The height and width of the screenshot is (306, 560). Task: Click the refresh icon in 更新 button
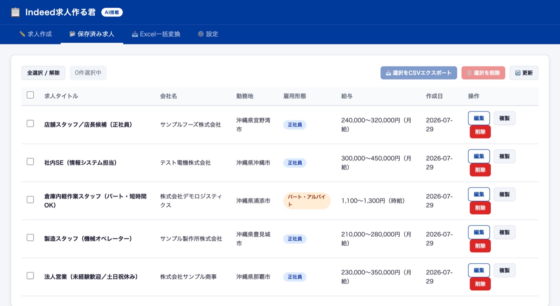point(518,73)
